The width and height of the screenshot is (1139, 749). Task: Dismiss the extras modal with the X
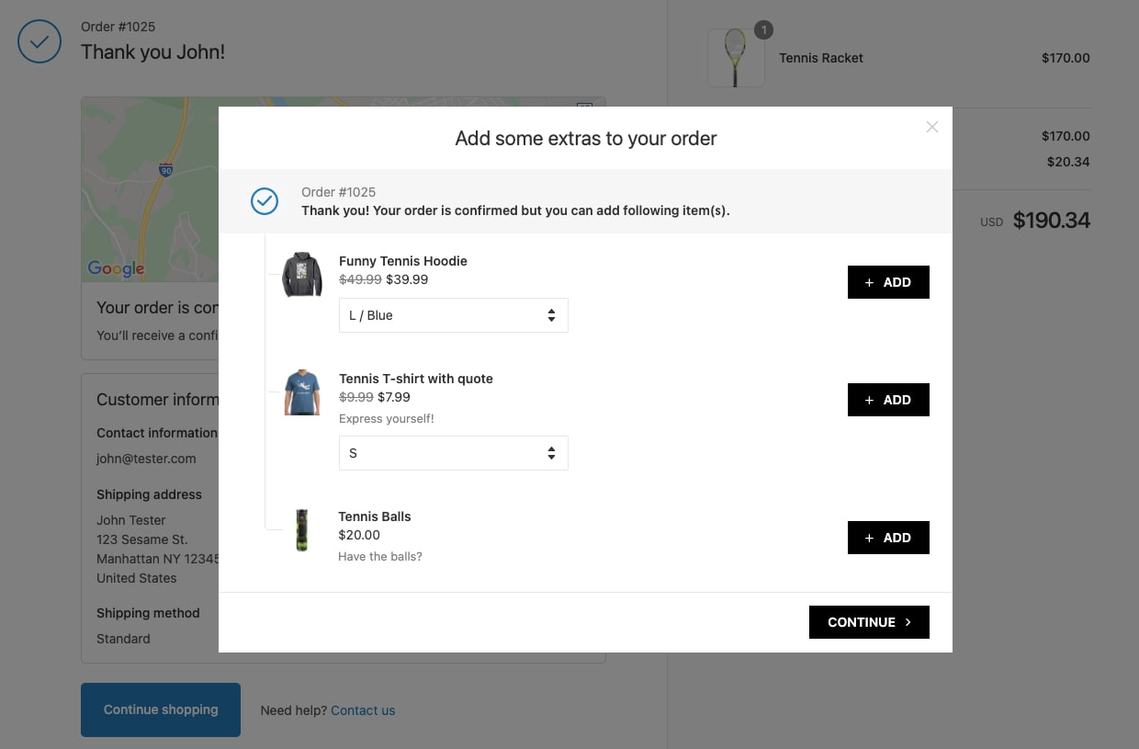point(932,127)
